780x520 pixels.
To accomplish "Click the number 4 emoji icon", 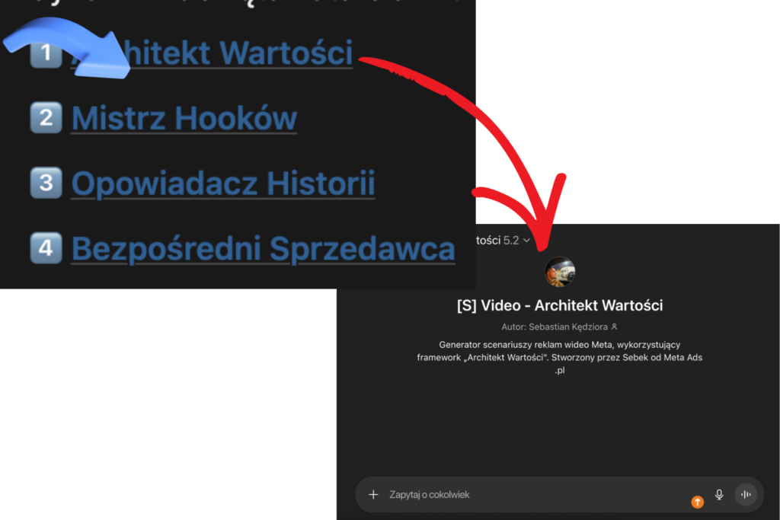I will (46, 248).
